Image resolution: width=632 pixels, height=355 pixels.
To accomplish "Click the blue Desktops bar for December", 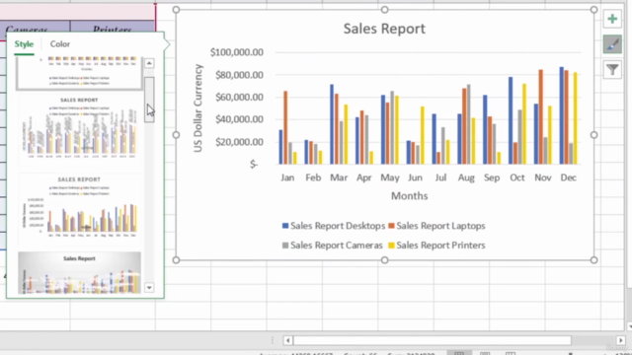I will (562, 115).
